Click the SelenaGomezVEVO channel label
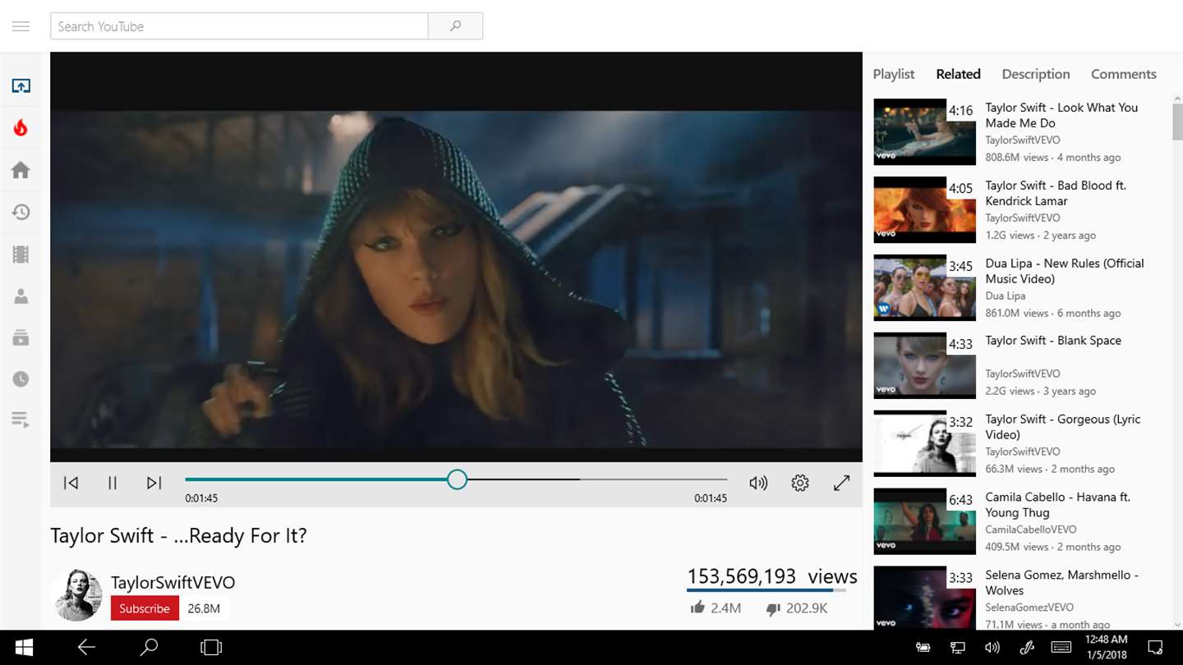Screen dimensions: 1183x665 (1029, 608)
